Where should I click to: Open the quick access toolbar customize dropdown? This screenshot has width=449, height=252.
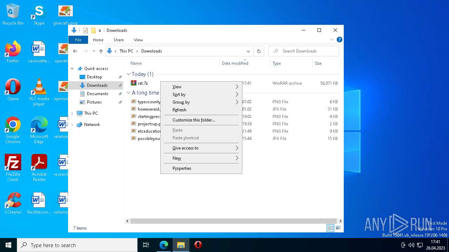(100, 30)
